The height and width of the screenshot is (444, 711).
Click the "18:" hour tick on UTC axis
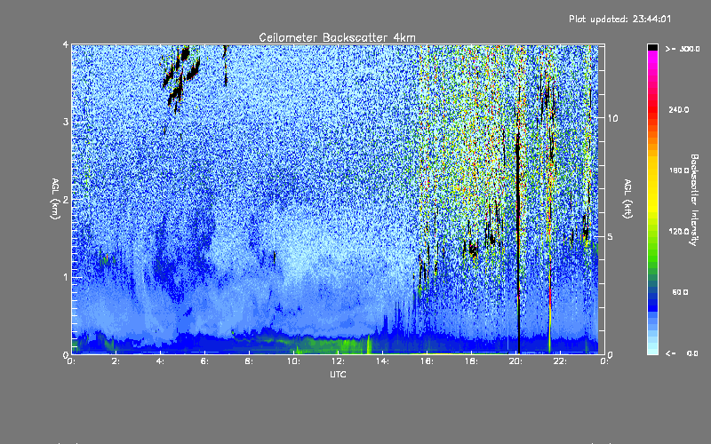click(x=471, y=361)
